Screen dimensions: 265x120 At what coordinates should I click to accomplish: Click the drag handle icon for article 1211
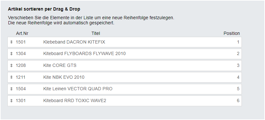[11, 77]
